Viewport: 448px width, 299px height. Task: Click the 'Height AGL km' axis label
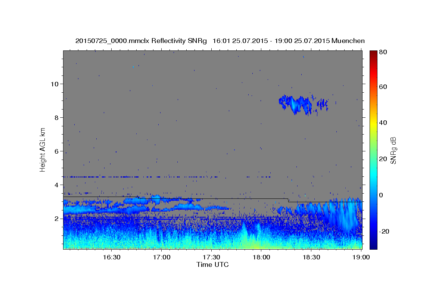(43, 149)
